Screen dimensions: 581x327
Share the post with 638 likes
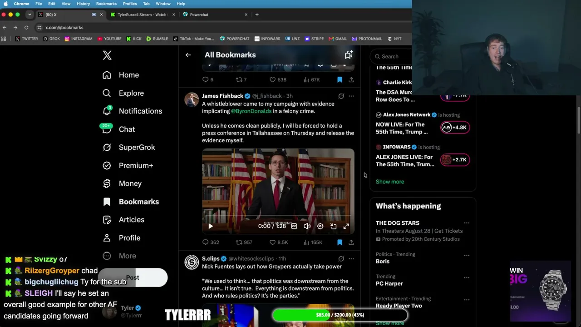351,79
